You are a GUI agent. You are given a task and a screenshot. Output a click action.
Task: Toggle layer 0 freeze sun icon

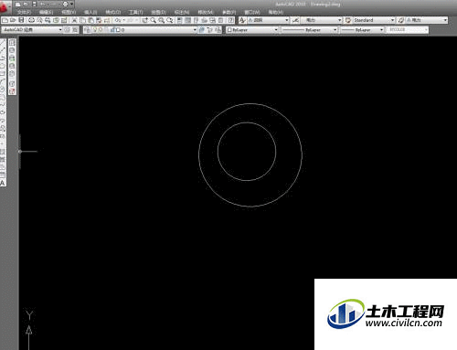(x=101, y=30)
